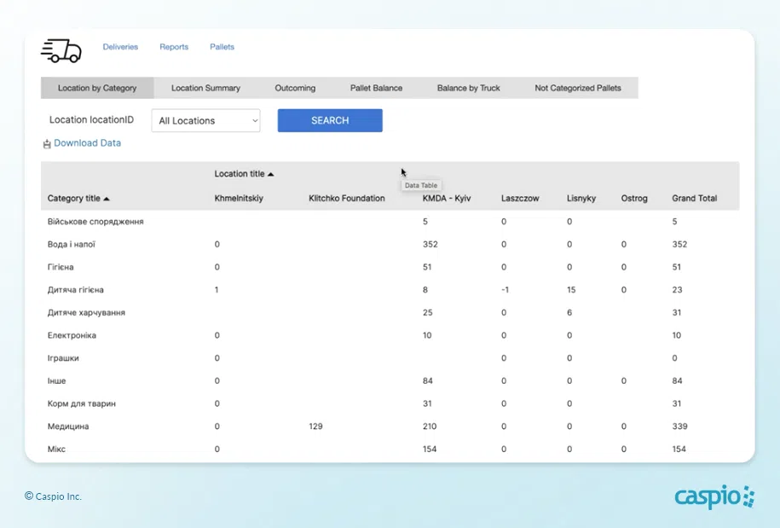Click the delivery truck logo icon

[61, 50]
